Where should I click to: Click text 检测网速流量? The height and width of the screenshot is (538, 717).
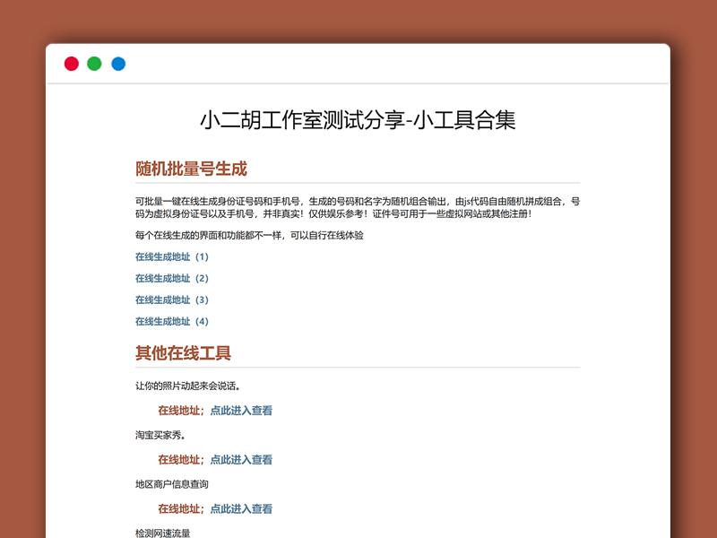(x=163, y=533)
